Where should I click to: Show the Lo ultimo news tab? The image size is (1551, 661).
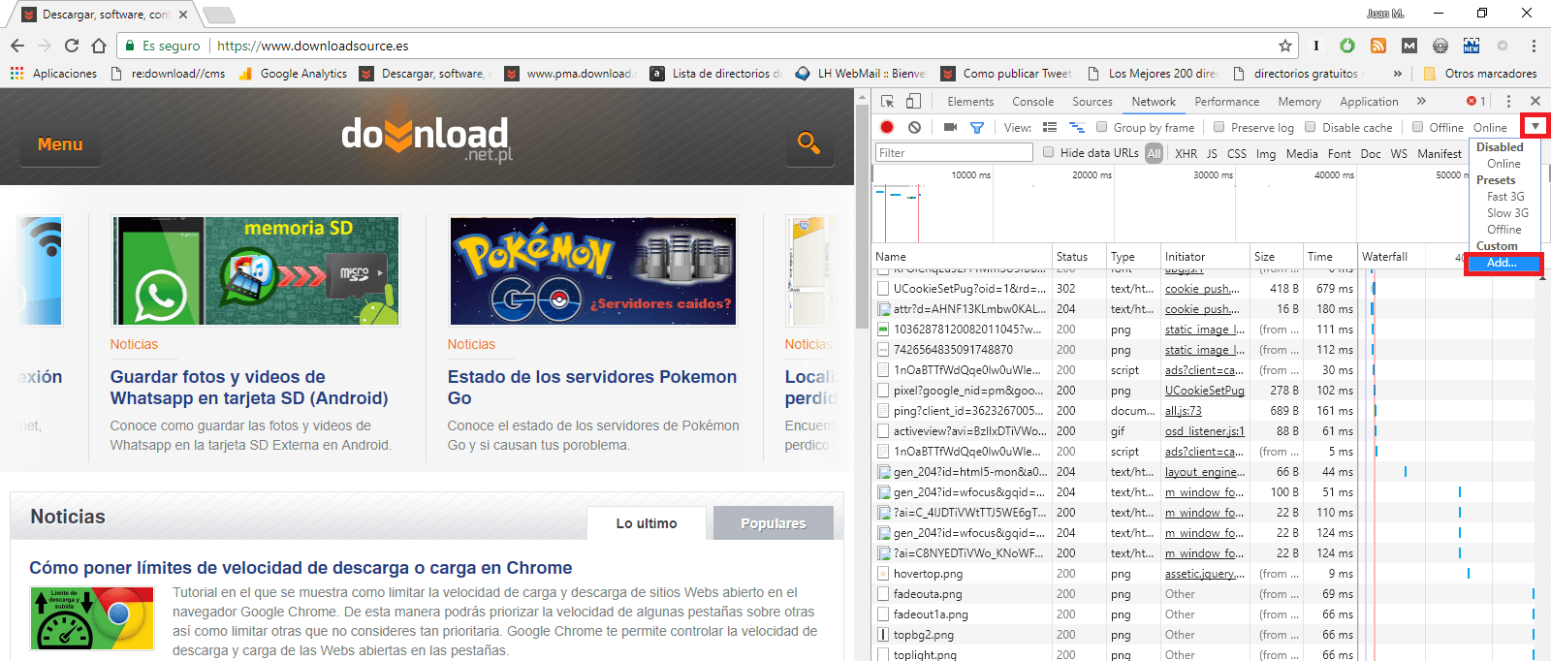pyautogui.click(x=647, y=523)
